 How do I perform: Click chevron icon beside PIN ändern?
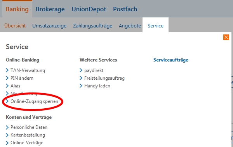point(7,78)
